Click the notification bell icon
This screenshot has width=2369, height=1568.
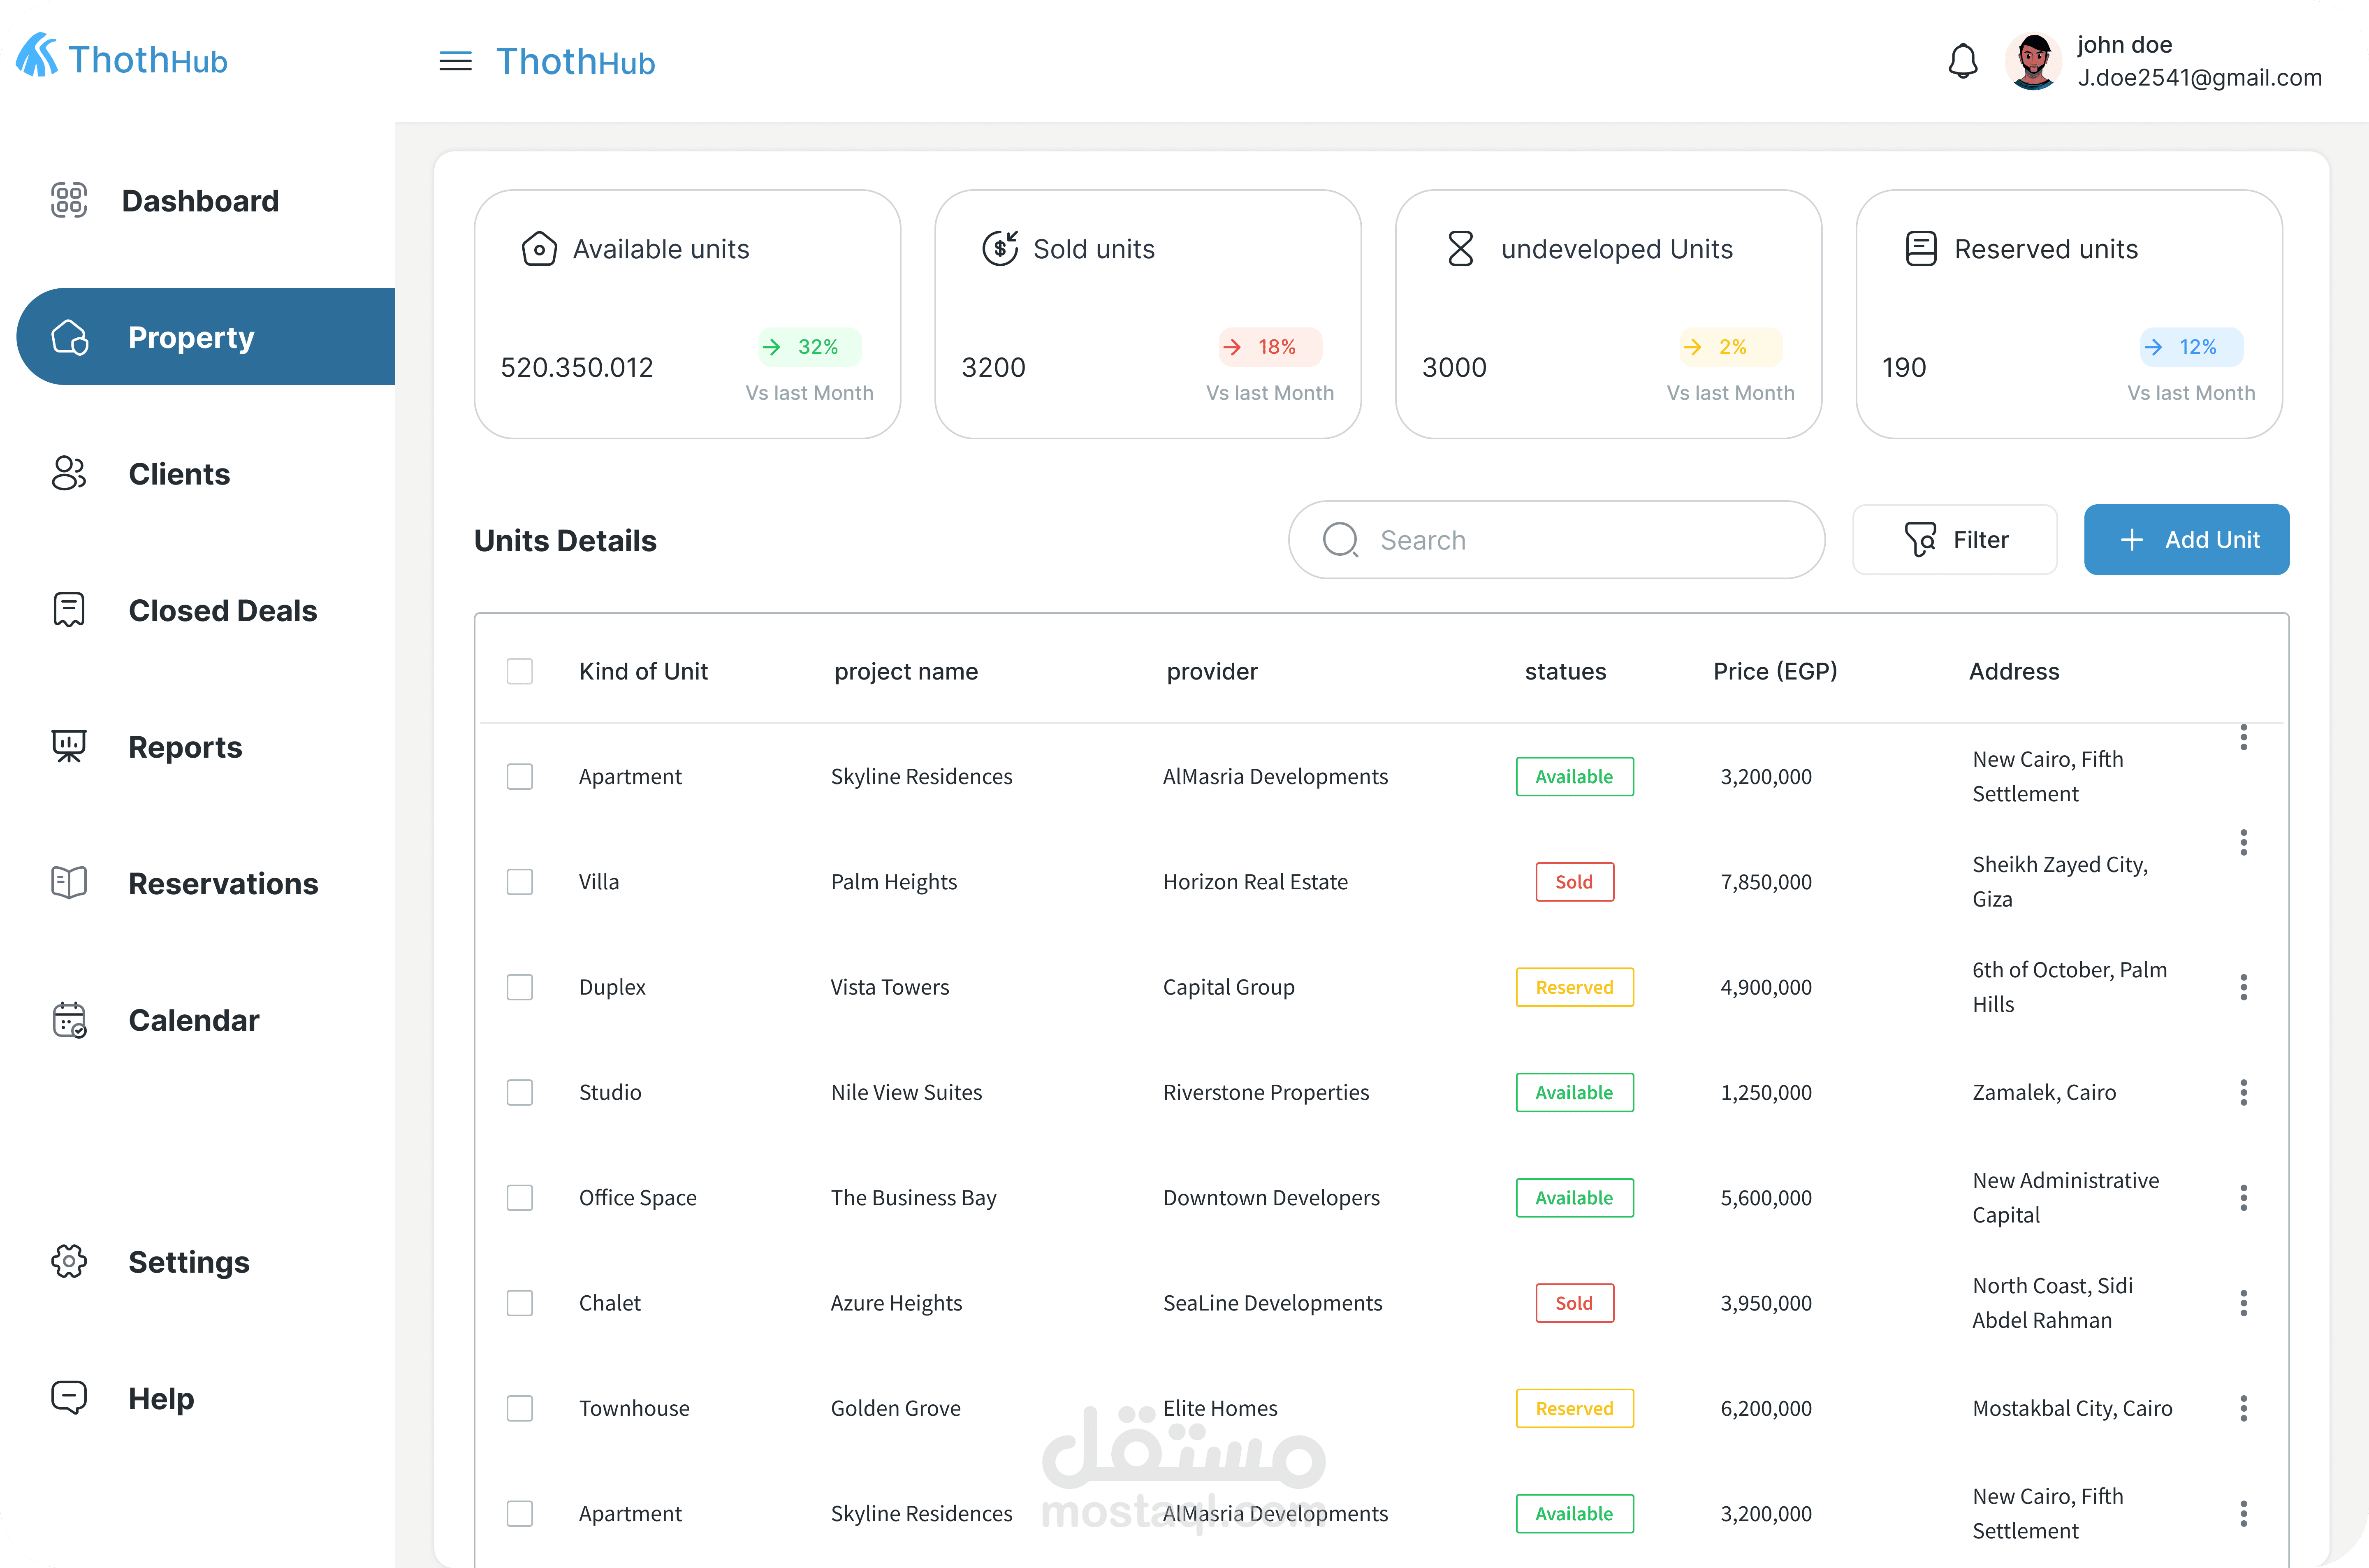pos(1962,62)
